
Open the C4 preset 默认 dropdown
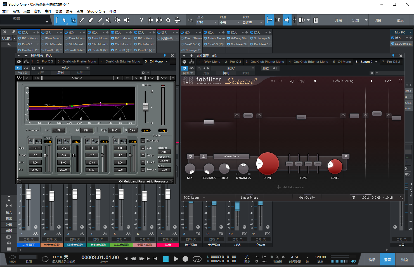pos(67,68)
